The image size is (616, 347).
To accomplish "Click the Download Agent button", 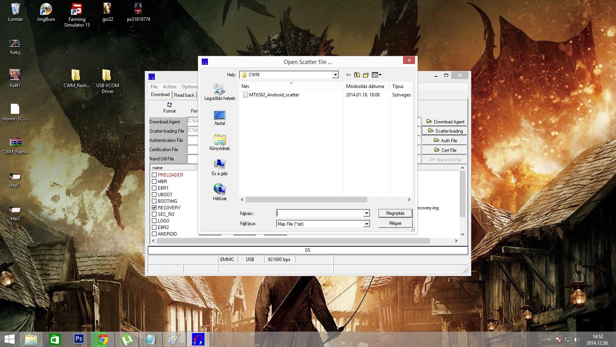I will click(445, 121).
